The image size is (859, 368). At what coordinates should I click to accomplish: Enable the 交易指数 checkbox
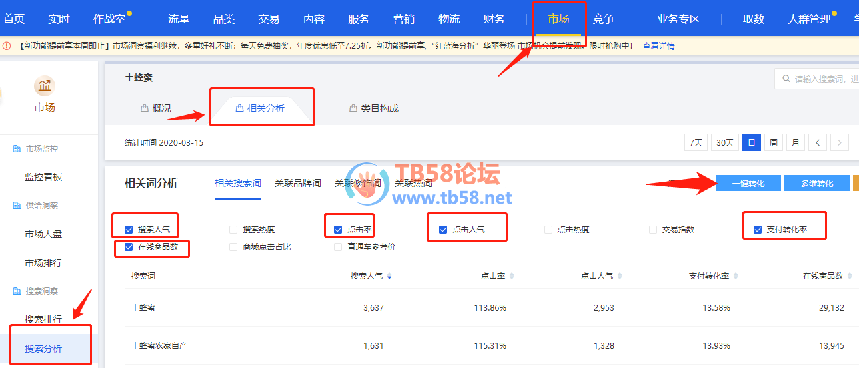tap(653, 230)
